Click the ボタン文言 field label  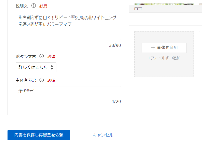point(26,57)
